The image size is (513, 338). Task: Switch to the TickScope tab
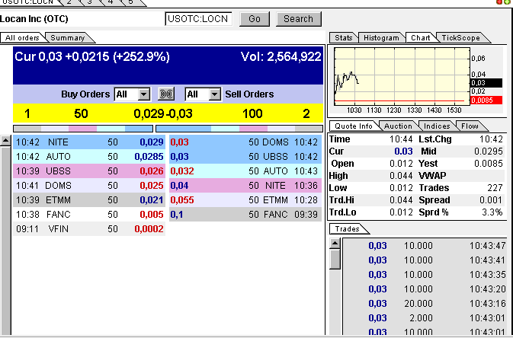tap(460, 37)
